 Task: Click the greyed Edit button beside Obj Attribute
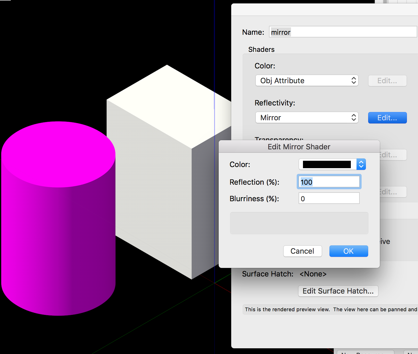tap(387, 81)
